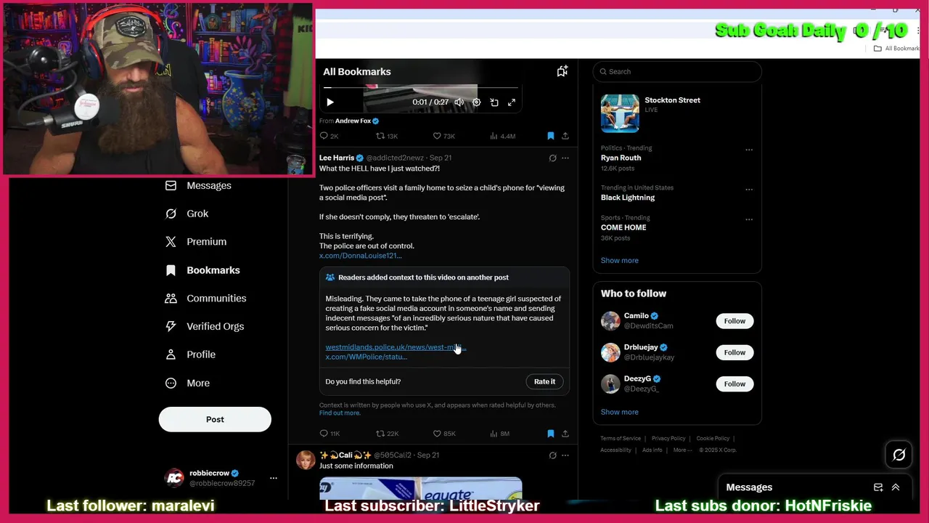Screen dimensions: 929x523
Task: Expand the Messages drawer
Action: point(896,487)
